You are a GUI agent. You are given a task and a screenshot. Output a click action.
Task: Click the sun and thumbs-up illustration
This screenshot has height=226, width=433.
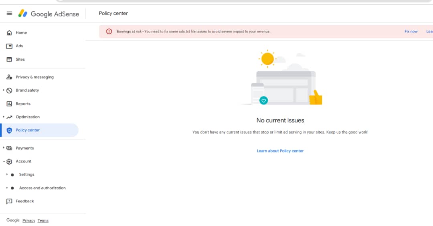(x=282, y=78)
